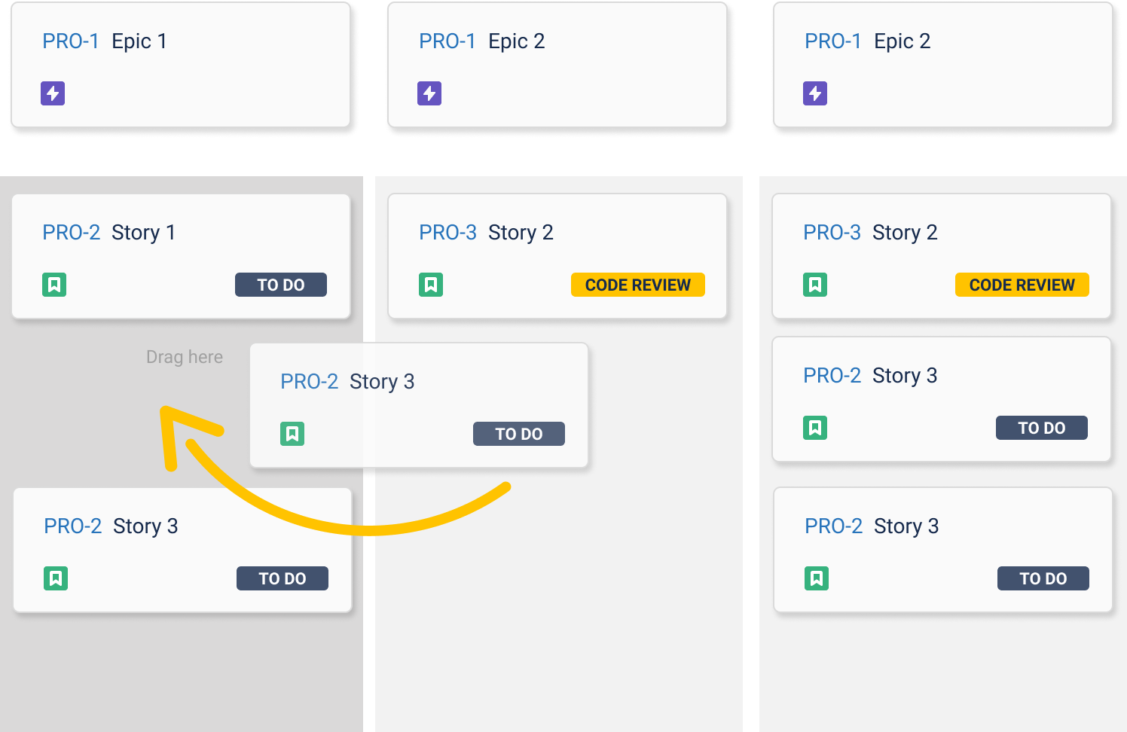Click green bookmark icon on the dragged Story 3 card

[292, 434]
